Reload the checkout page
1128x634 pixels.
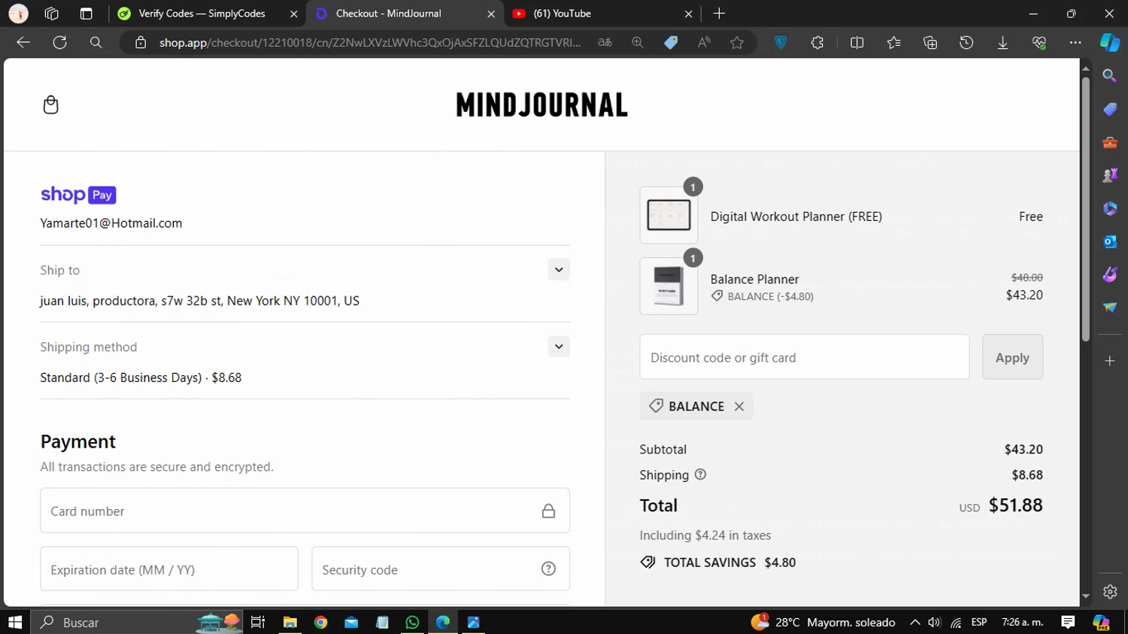[60, 43]
